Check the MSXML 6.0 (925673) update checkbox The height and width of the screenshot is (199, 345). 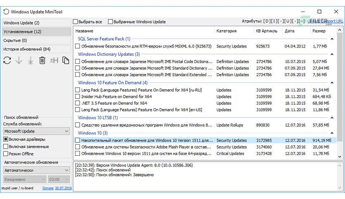tap(78, 46)
